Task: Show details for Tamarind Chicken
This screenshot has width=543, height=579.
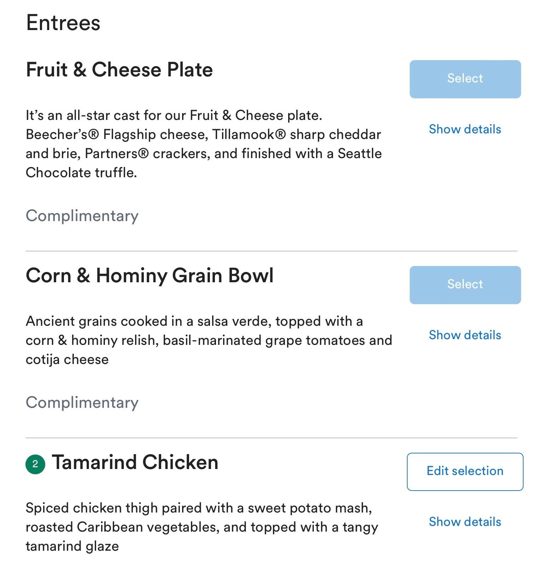Action: click(x=465, y=522)
